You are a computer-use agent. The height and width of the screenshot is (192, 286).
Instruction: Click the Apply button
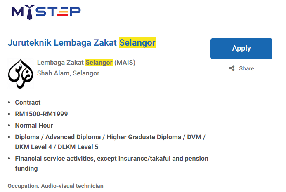pos(241,49)
